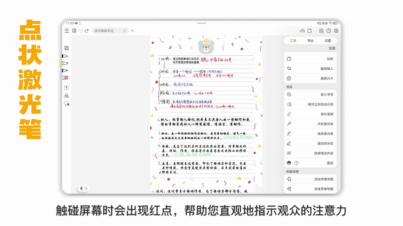Image resolution: width=403 pixels, height=226 pixels.
Task: Select the yellow highlighter pen tool
Action: point(65,63)
